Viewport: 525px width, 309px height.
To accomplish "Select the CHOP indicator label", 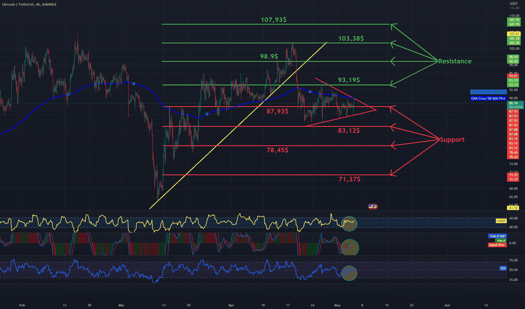I will coord(501,221).
